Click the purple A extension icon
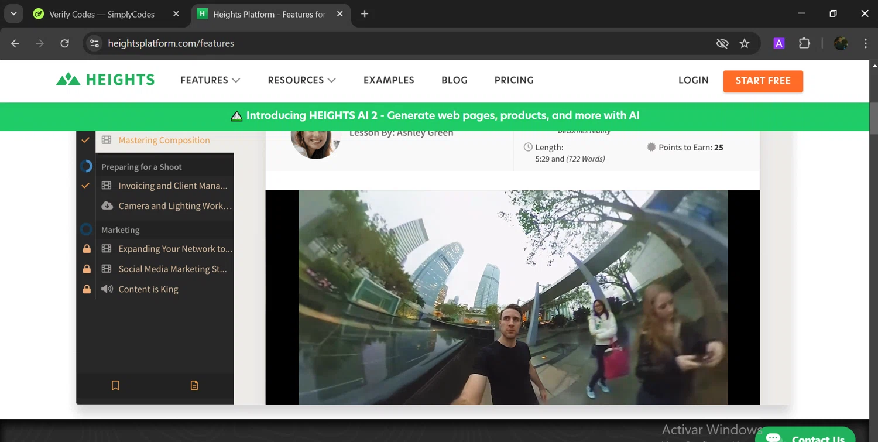The image size is (878, 442). 778,43
